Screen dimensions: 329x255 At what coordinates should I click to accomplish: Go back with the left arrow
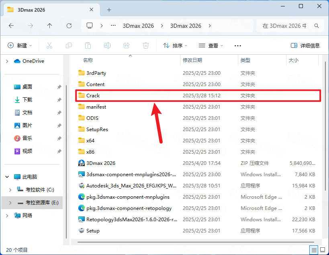click(x=11, y=26)
